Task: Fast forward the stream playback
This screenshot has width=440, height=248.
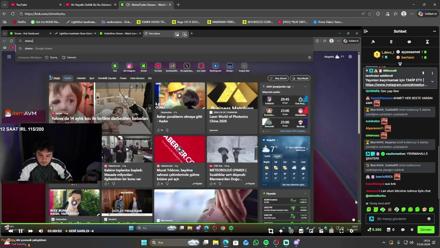Action: [x=31, y=231]
